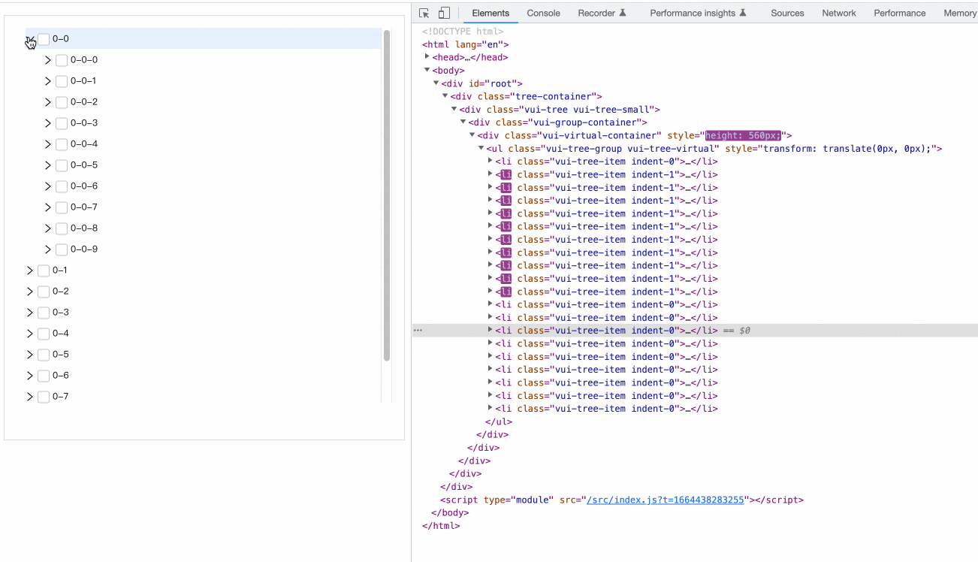Select the Performance tab

tap(899, 13)
